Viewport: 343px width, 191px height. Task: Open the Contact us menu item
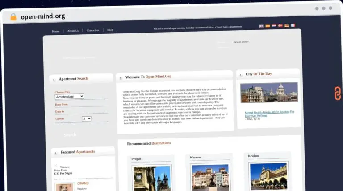93,30
